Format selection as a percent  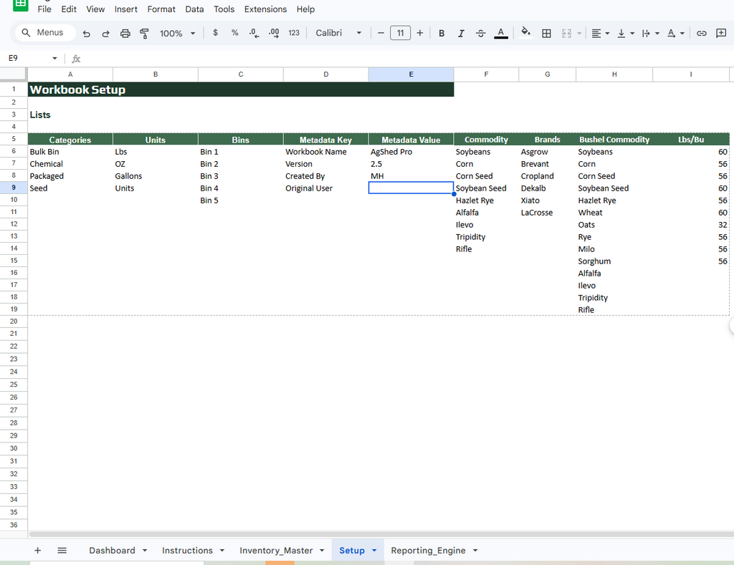coord(234,33)
